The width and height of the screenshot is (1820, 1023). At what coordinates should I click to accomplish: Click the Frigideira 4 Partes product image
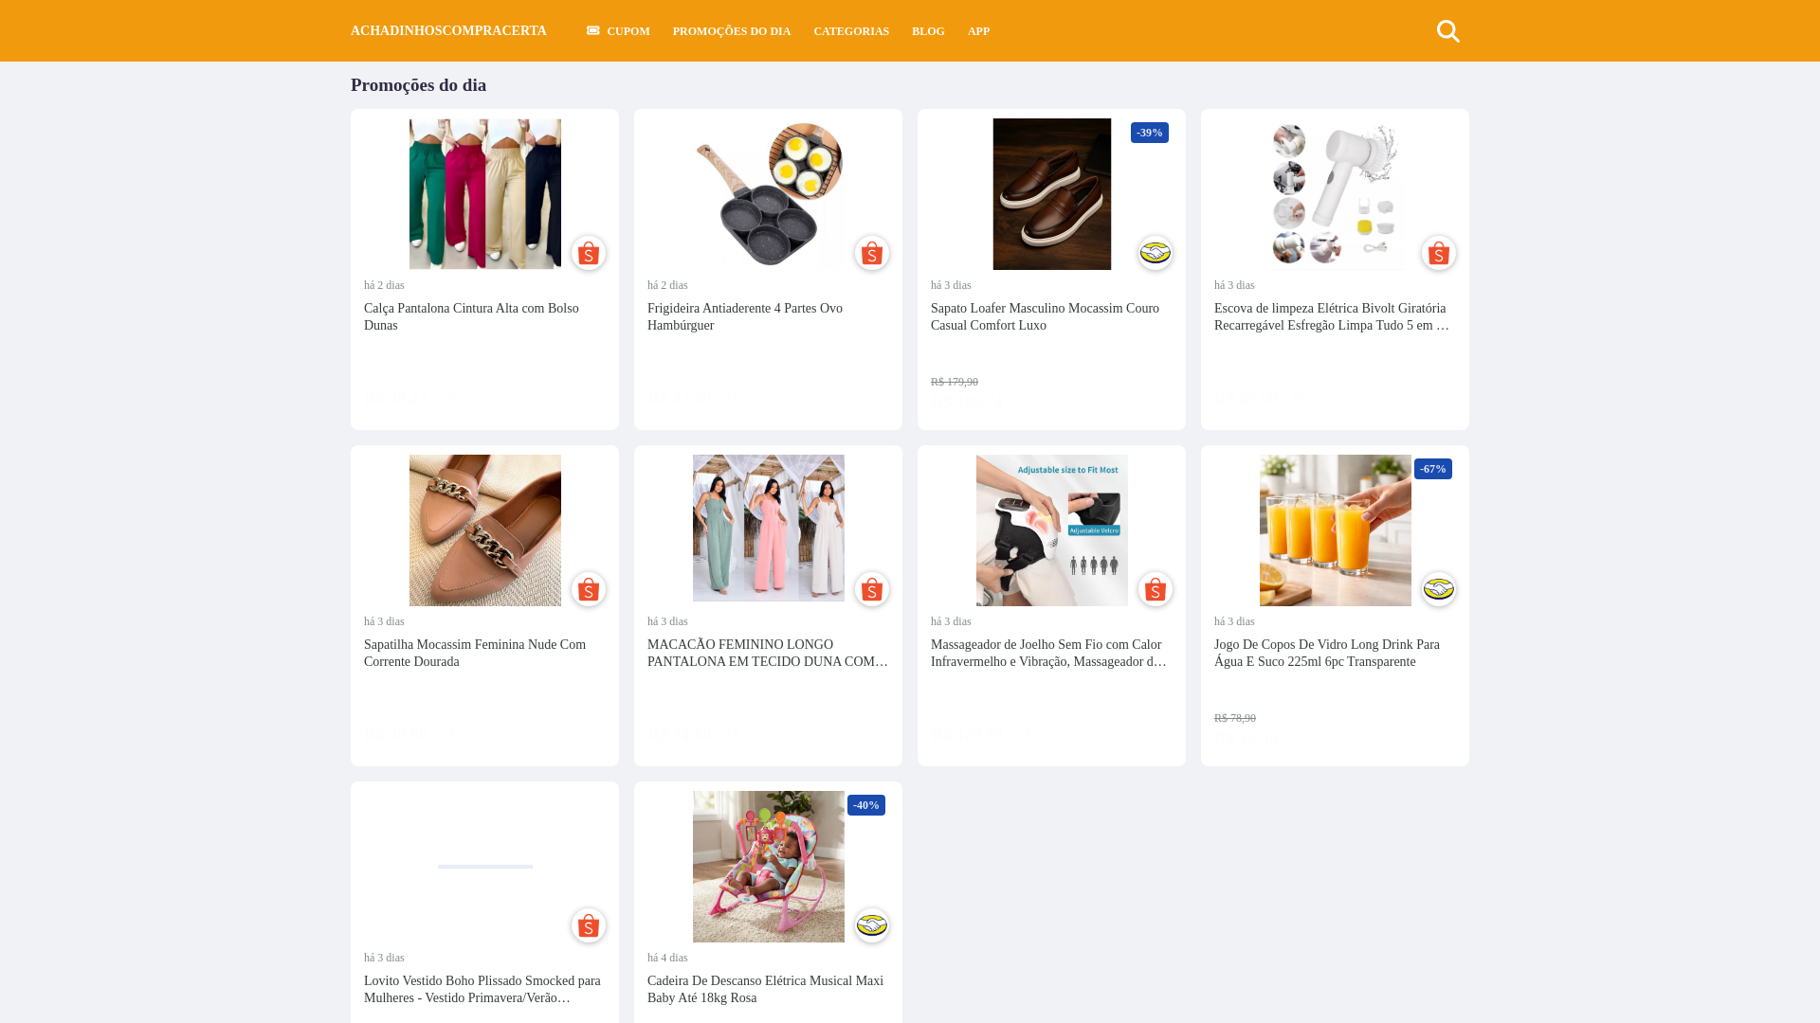tap(768, 194)
